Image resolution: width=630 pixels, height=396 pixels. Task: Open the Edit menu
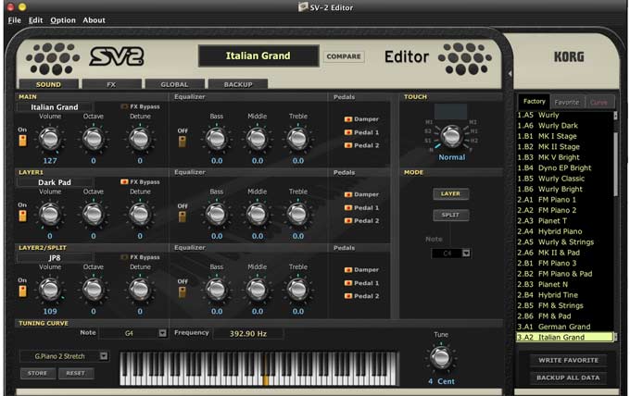(x=35, y=20)
